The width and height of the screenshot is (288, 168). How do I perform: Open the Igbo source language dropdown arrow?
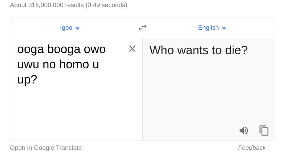click(77, 28)
